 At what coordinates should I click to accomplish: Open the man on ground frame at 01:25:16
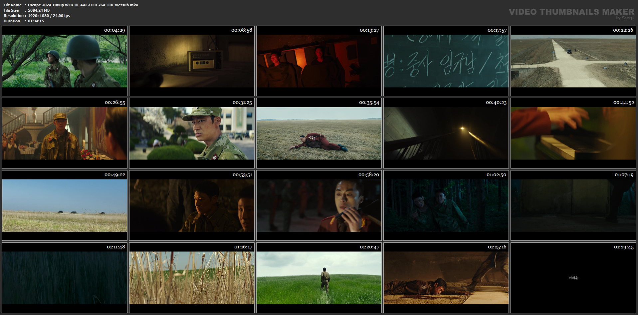(x=446, y=278)
